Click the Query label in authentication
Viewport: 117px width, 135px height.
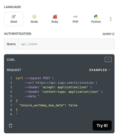11,44
